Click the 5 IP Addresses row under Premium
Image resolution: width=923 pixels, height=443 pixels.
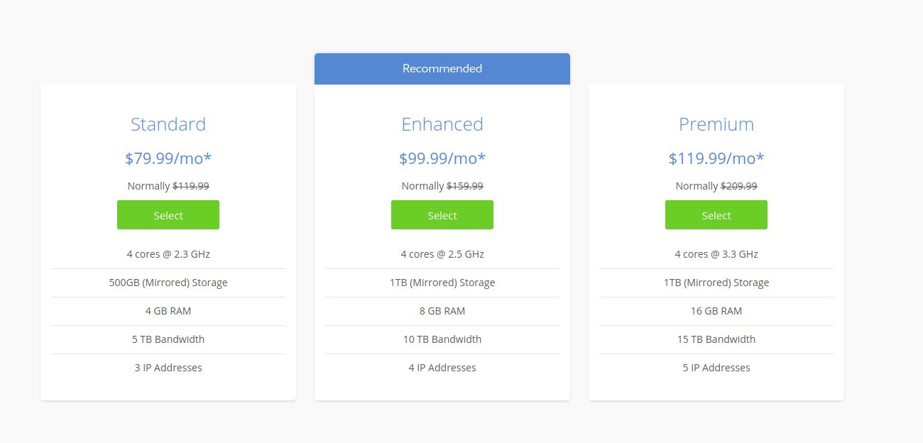716,367
